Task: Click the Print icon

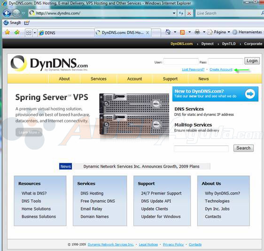Action: tap(197, 32)
